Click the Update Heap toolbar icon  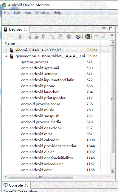coord(30,37)
